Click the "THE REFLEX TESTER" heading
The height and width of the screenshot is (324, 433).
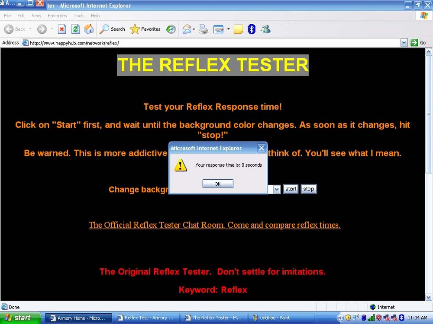tap(213, 65)
